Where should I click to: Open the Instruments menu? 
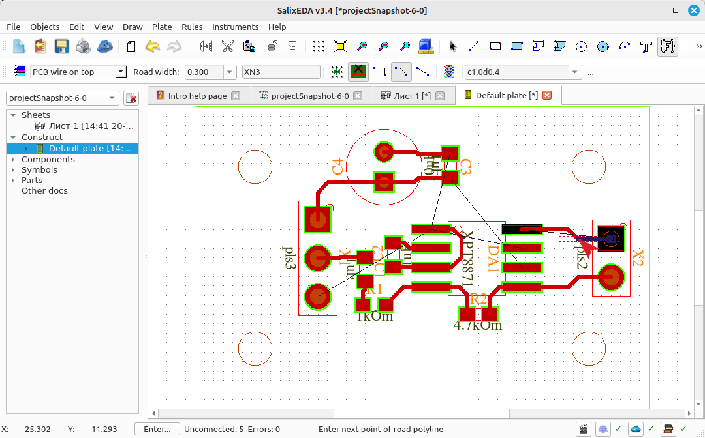point(235,27)
